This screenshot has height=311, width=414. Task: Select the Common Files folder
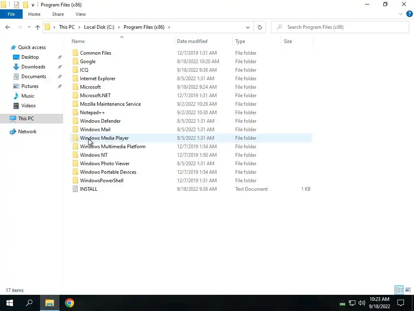click(x=95, y=53)
